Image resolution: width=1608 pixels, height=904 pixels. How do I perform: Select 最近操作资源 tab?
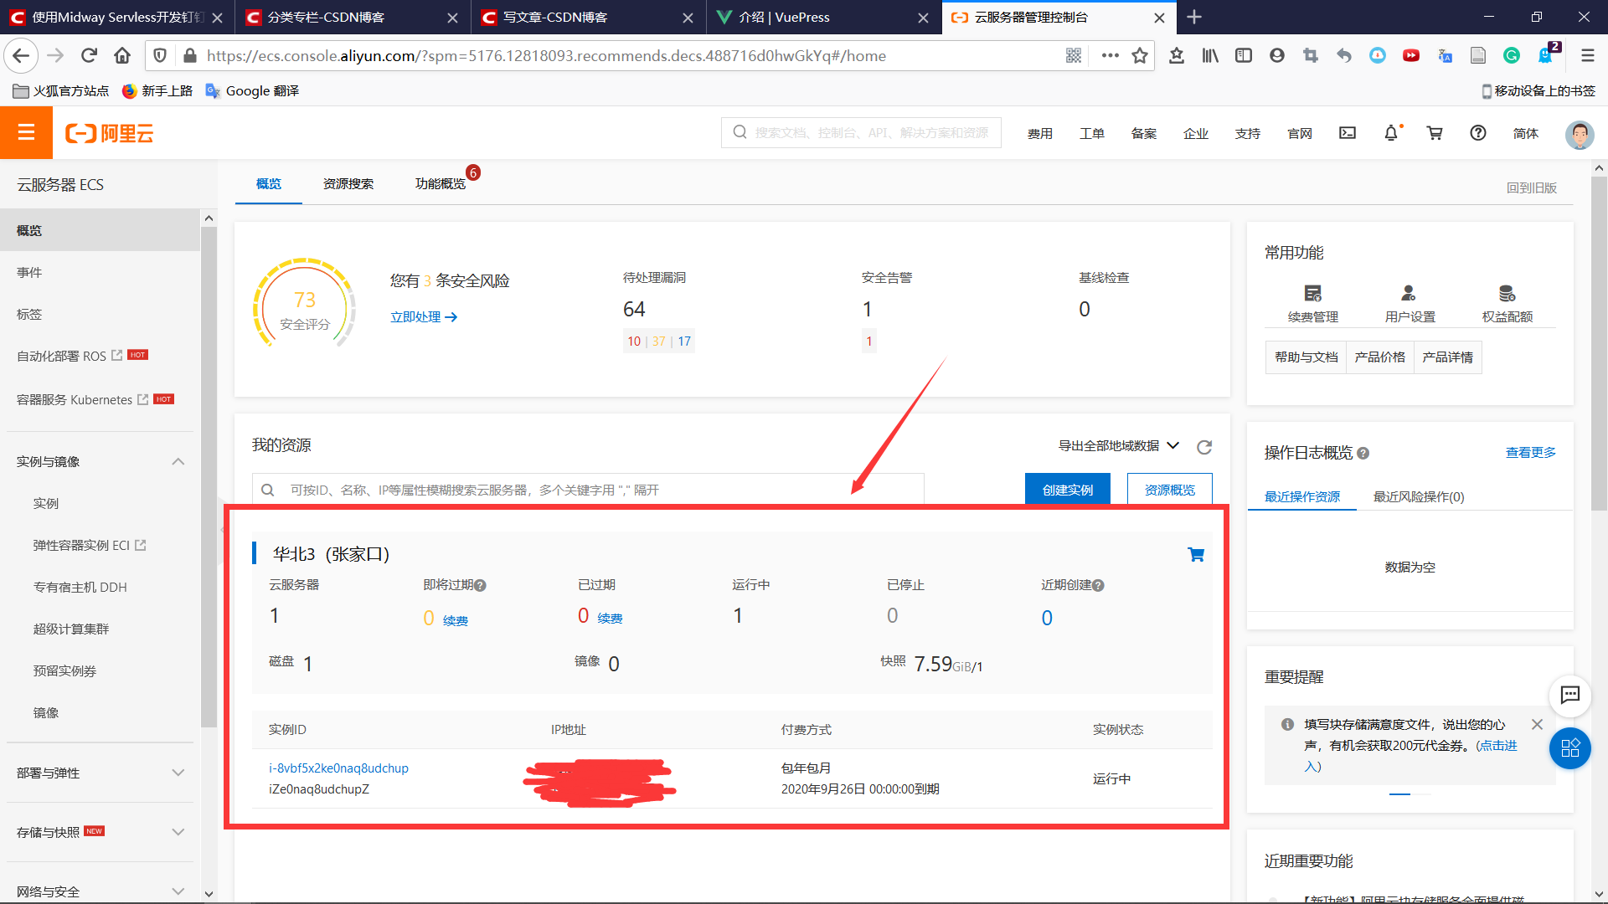coord(1302,496)
